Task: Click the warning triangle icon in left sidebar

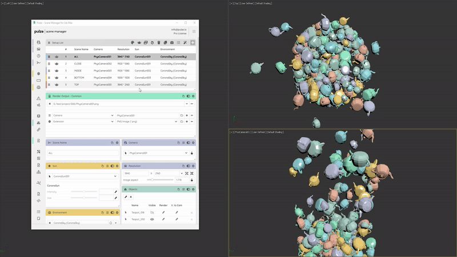Action: coord(38,98)
